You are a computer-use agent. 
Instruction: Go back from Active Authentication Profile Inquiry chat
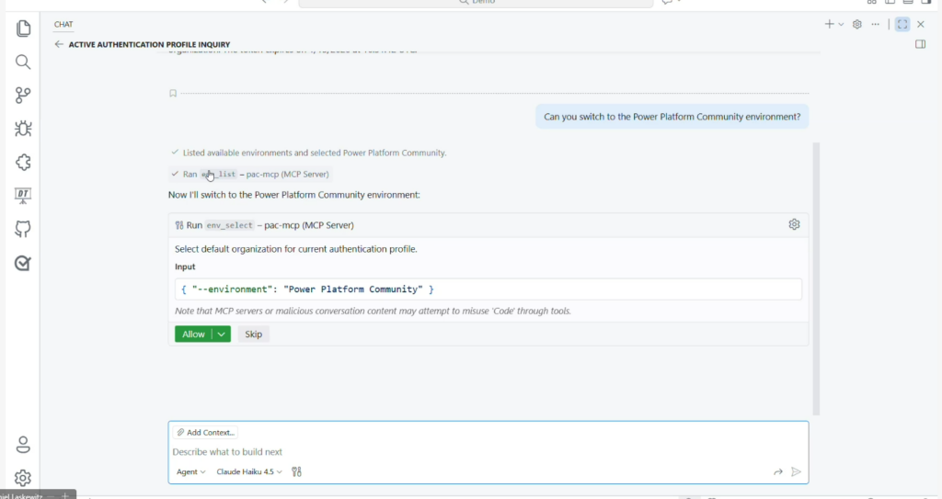pos(58,44)
